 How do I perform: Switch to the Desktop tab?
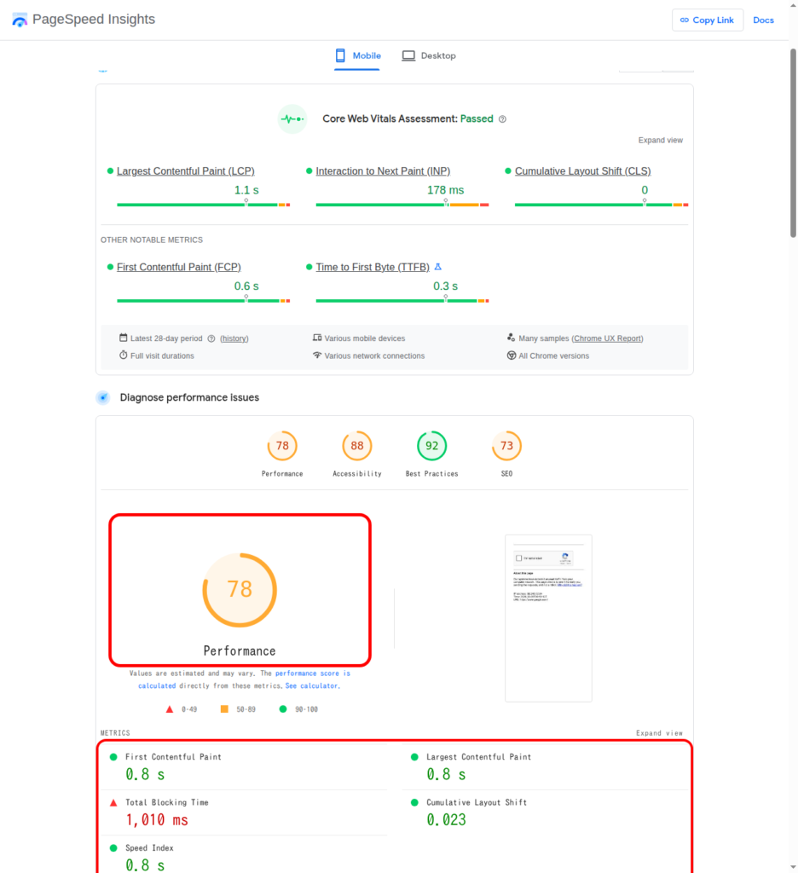[430, 55]
